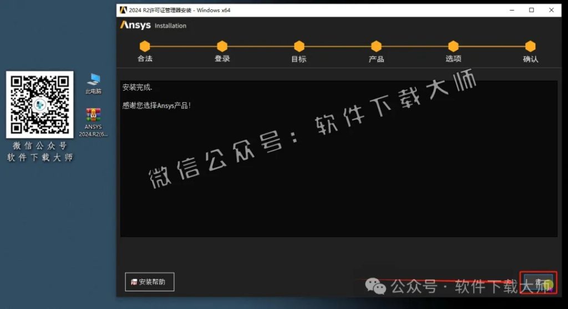This screenshot has width=568, height=309.
Task: Click the Ansys logo in the installer header
Action: tap(135, 25)
